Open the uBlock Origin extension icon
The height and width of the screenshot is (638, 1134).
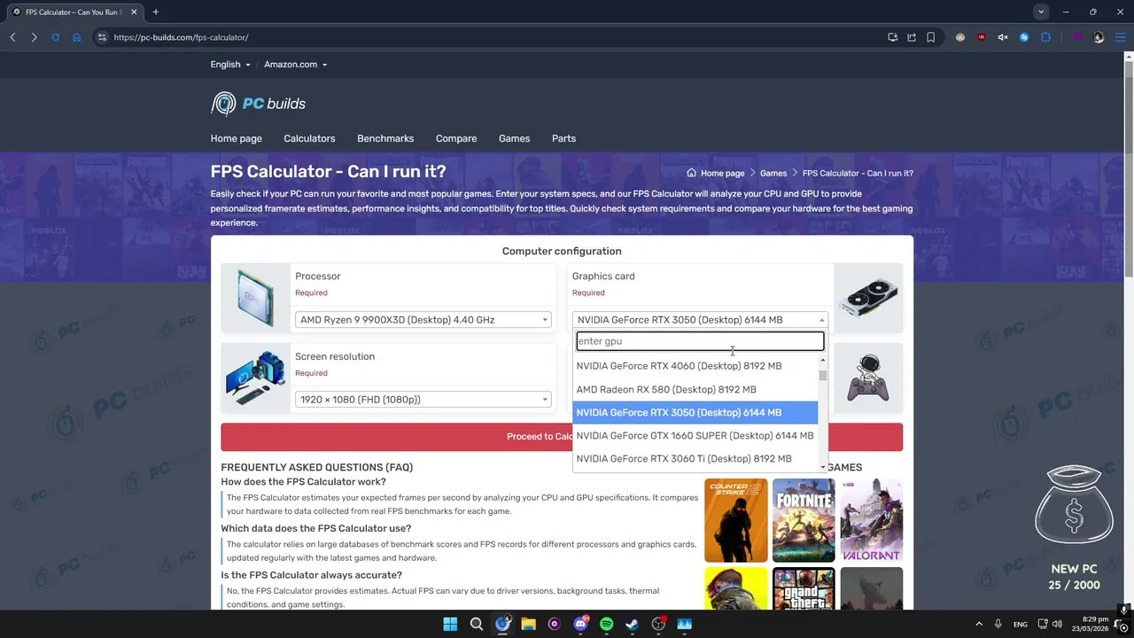pyautogui.click(x=982, y=37)
